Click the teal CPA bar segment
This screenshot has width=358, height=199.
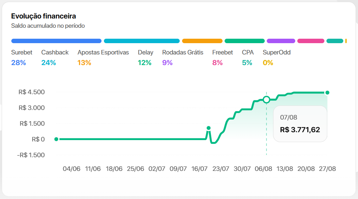pyautogui.click(x=335, y=41)
